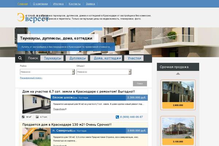Click the up arrow in Срочная продажа
The image size is (219, 146).
pyautogui.click(x=178, y=73)
